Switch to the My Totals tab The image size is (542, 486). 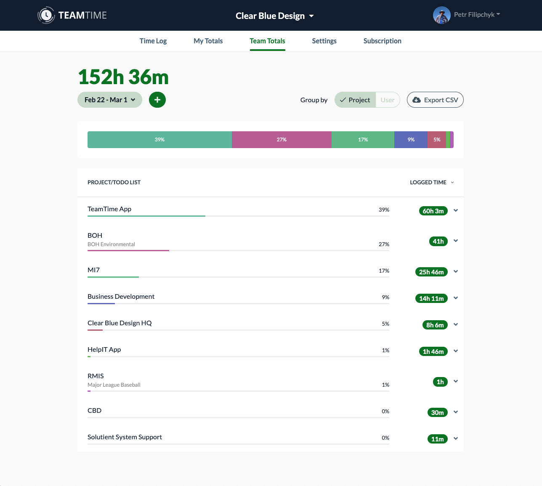point(208,41)
